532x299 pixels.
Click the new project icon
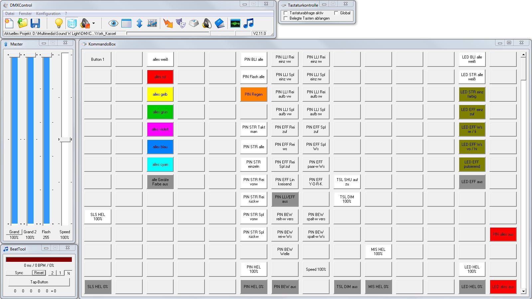[9, 23]
